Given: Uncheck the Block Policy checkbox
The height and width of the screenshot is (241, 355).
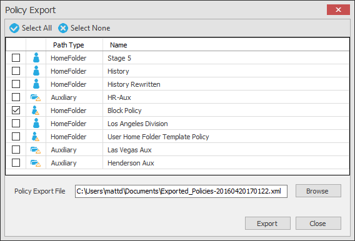Looking at the screenshot, I should [16, 111].
